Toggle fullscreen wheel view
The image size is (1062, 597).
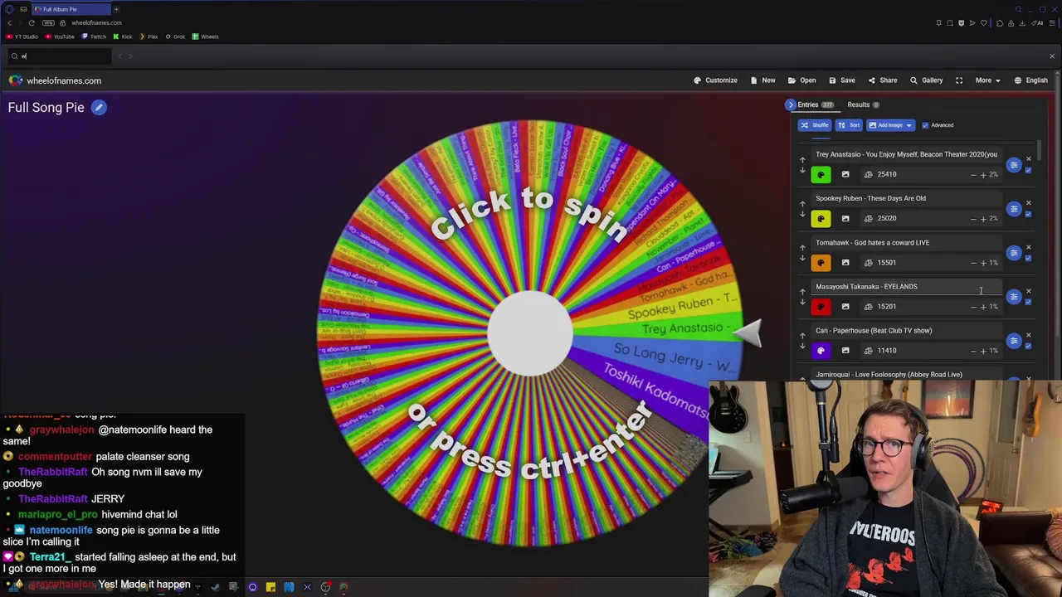point(959,80)
